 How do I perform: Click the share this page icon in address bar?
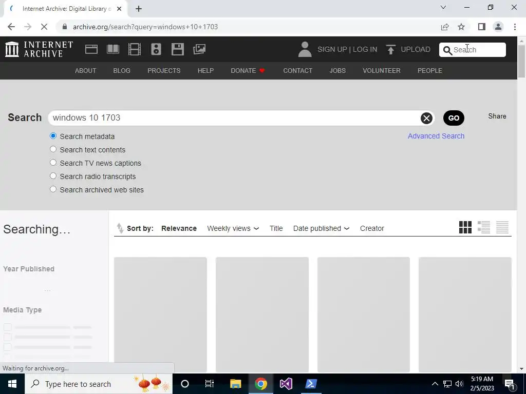click(445, 27)
